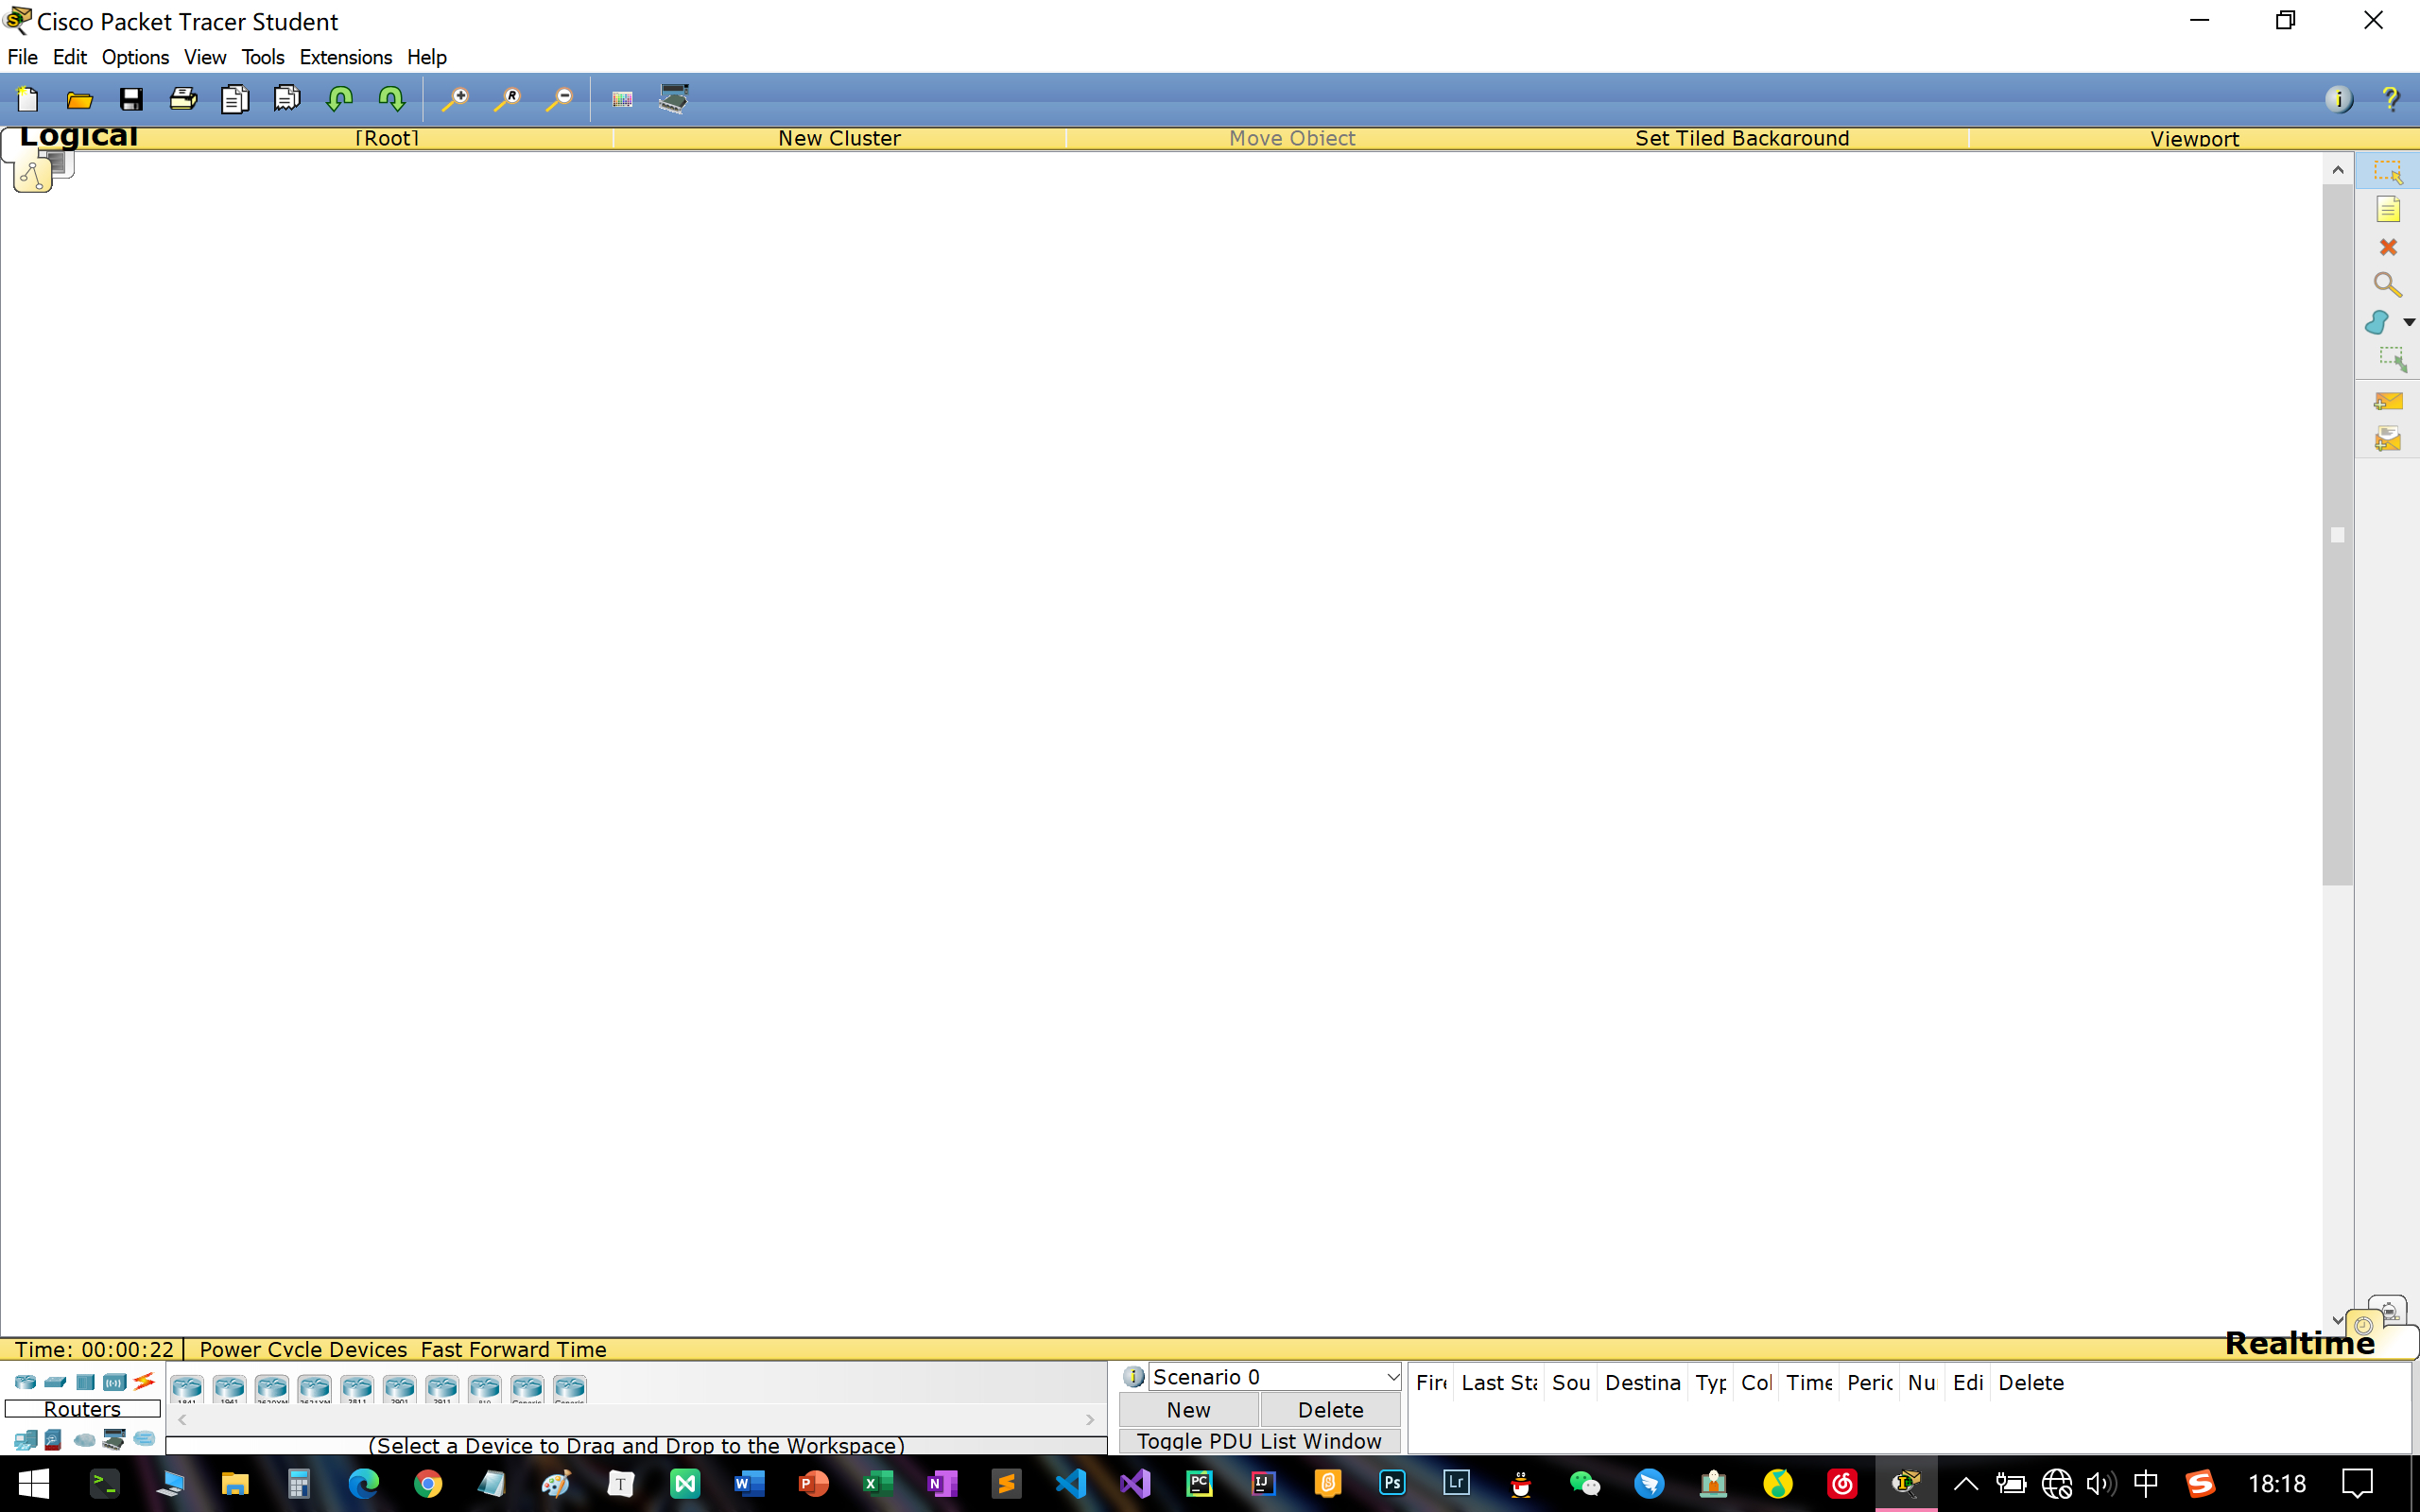Click the Zoom In magnifier icon

pos(455,99)
